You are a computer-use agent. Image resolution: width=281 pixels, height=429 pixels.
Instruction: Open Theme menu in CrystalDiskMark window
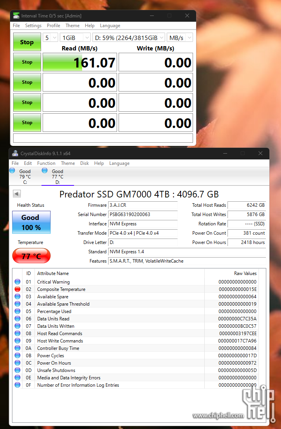[72, 26]
